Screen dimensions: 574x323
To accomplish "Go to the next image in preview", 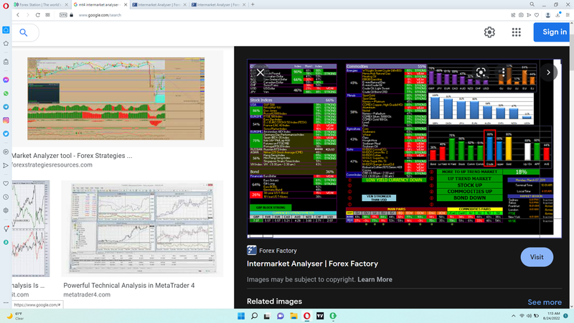I will click(x=549, y=72).
